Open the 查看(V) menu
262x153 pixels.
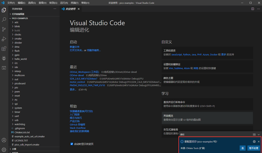click(x=42, y=3)
